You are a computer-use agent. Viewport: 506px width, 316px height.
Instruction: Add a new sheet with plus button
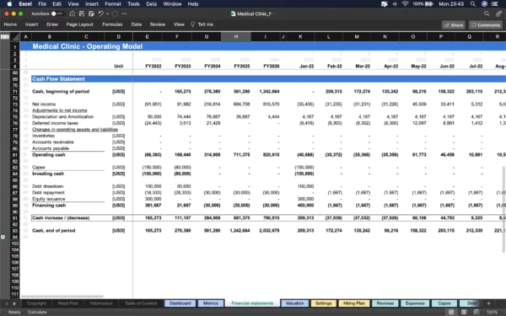(x=488, y=303)
